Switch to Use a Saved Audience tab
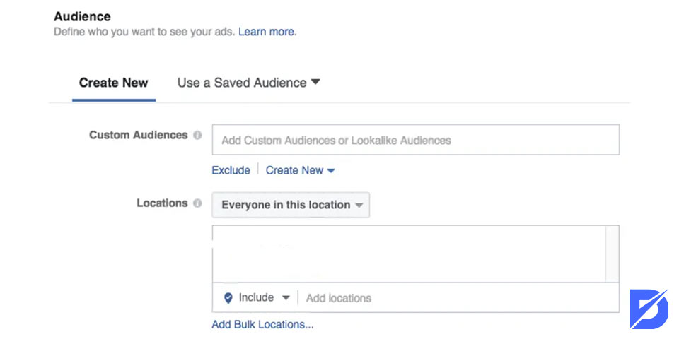 click(x=248, y=83)
